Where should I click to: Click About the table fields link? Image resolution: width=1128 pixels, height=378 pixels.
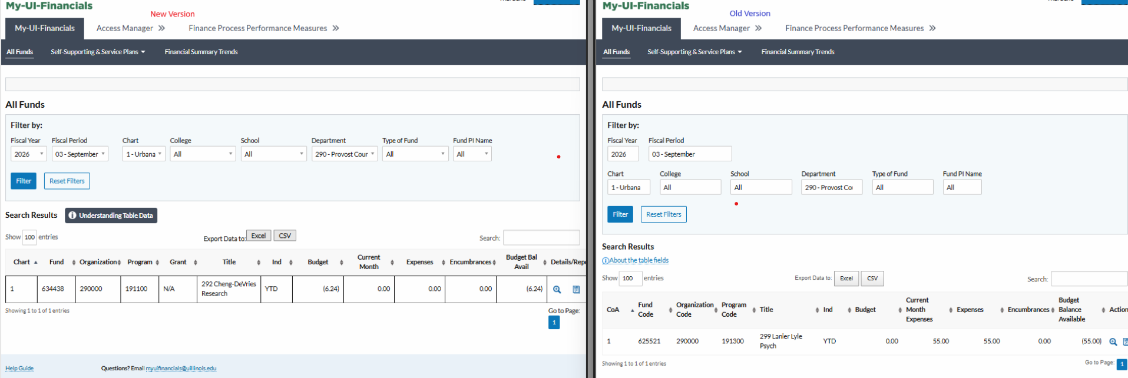pos(636,260)
